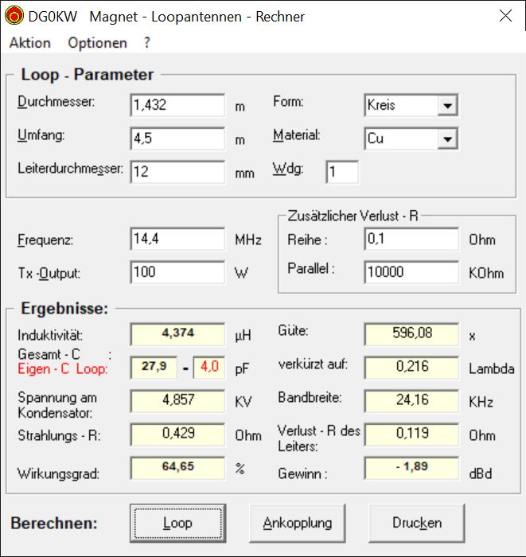Click the Ergebnisse group title

click(x=64, y=309)
